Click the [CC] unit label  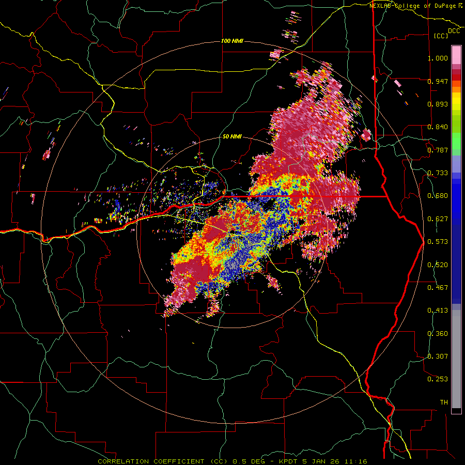(441, 36)
